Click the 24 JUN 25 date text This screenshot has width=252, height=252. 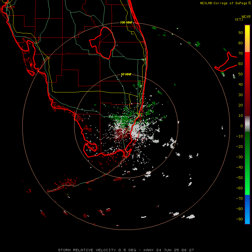(167, 250)
